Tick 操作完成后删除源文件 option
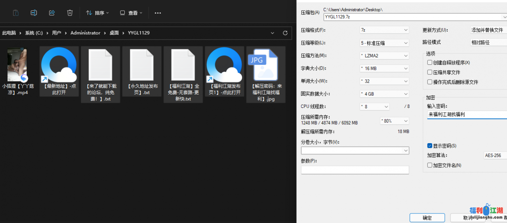The height and width of the screenshot is (223, 507). [x=430, y=82]
